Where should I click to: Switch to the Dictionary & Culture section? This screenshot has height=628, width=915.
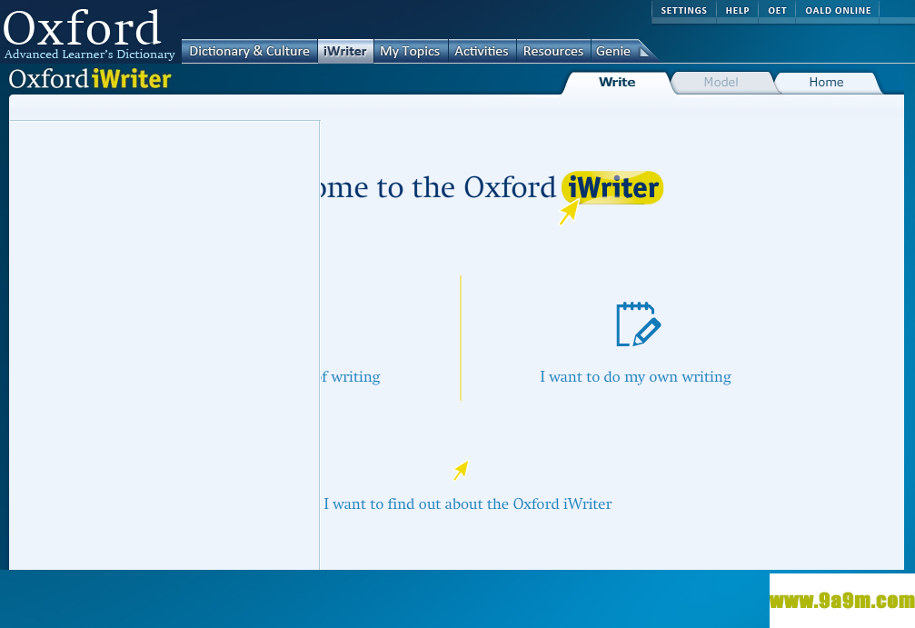(249, 52)
